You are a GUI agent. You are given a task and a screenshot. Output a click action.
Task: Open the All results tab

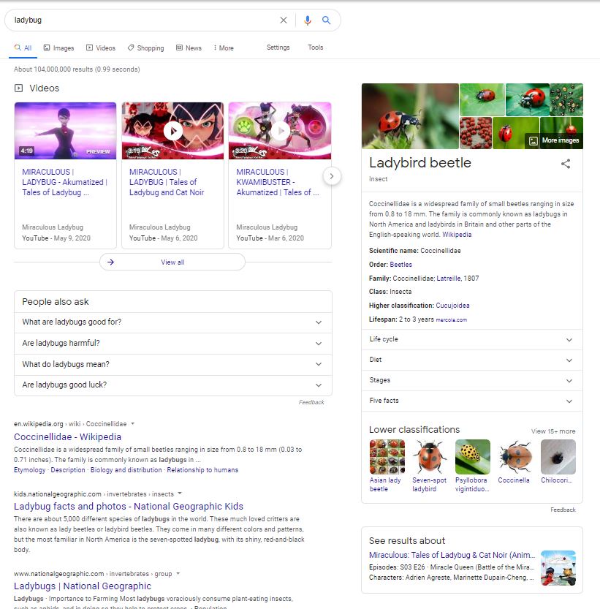coord(23,48)
